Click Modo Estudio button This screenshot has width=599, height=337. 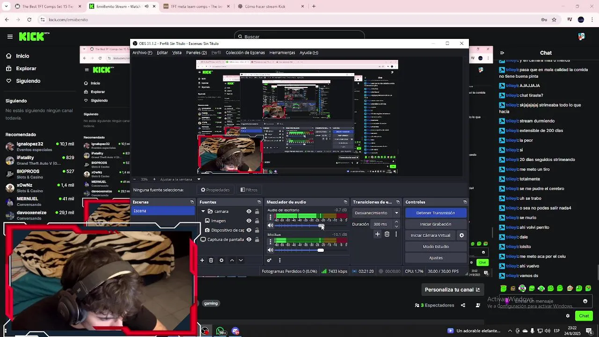[436, 247]
